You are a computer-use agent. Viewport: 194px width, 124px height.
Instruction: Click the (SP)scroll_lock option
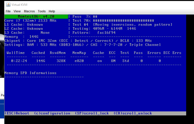tap(92, 113)
